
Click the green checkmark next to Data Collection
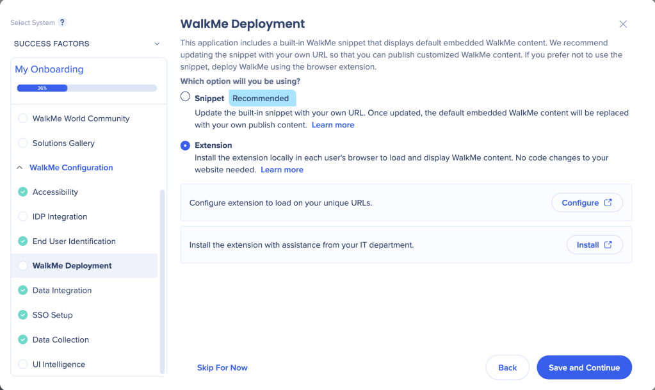pos(23,340)
